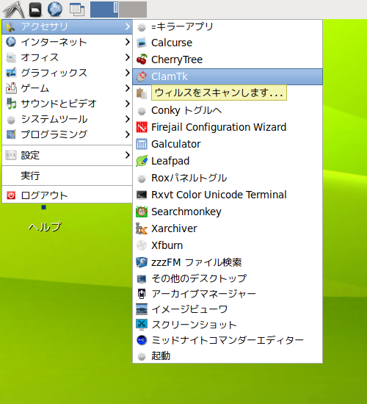
Task: Click the 実行 run command item
Action: (68, 176)
